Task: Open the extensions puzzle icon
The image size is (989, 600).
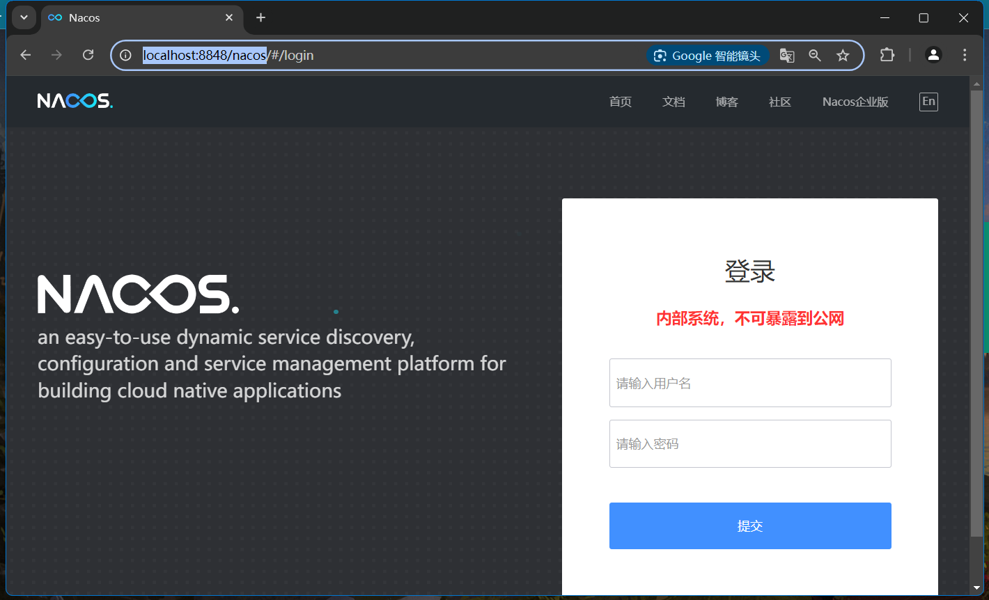Action: [x=887, y=55]
